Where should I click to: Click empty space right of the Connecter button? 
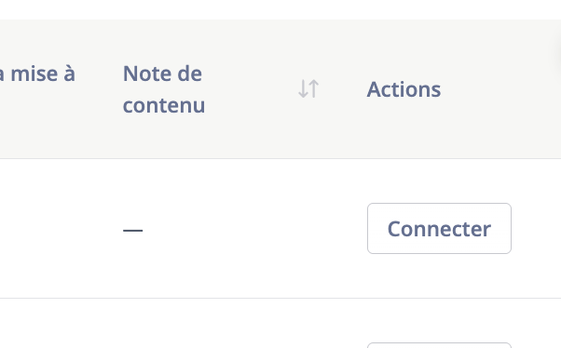pos(537,228)
